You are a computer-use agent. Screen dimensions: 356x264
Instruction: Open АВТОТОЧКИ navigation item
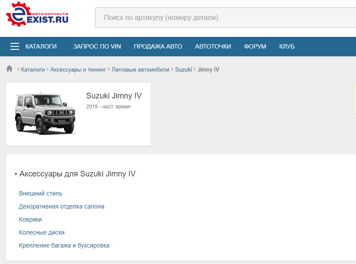[213, 46]
